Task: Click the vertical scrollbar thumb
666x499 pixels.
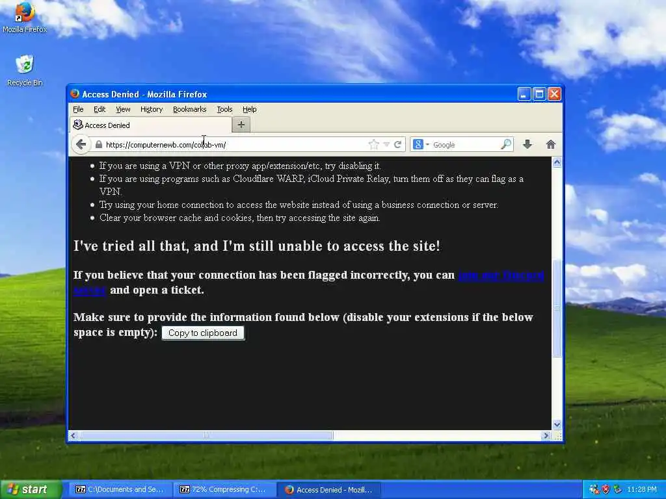Action: [557, 308]
